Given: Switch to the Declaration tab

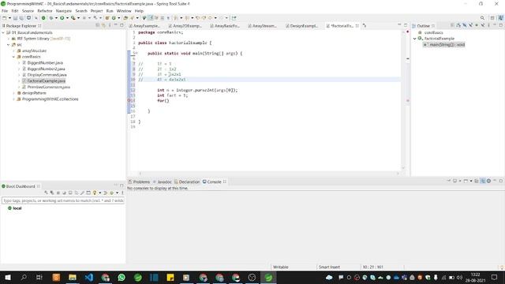Looking at the screenshot, I should (x=187, y=182).
